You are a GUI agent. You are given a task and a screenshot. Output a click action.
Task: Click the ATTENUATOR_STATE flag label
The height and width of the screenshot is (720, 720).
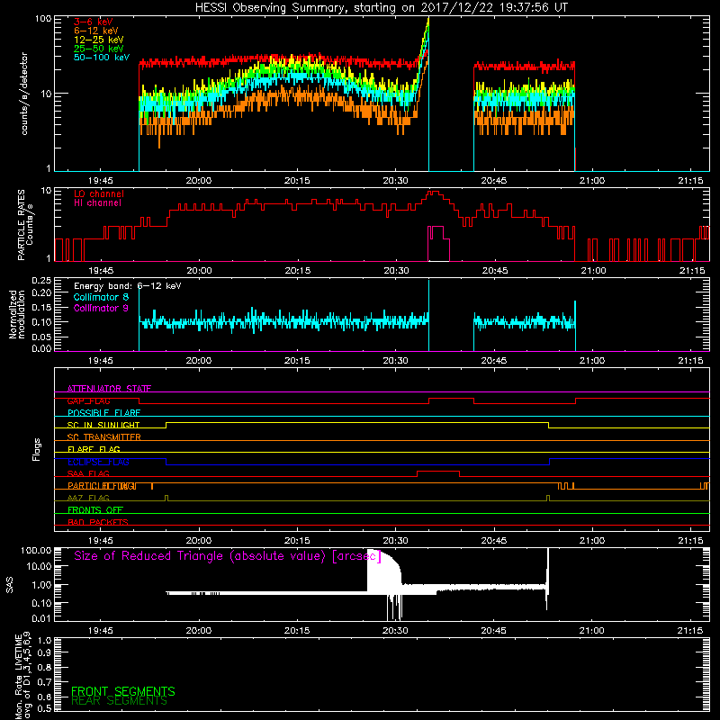(109, 389)
